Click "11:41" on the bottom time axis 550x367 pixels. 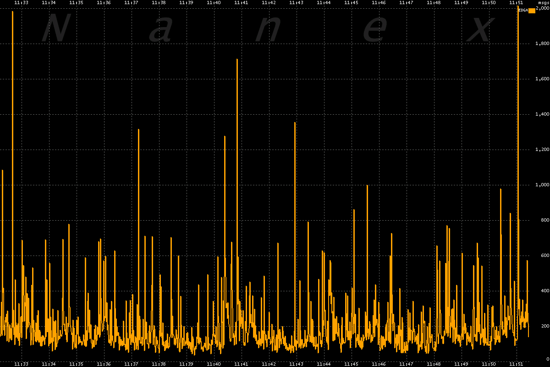pos(242,364)
